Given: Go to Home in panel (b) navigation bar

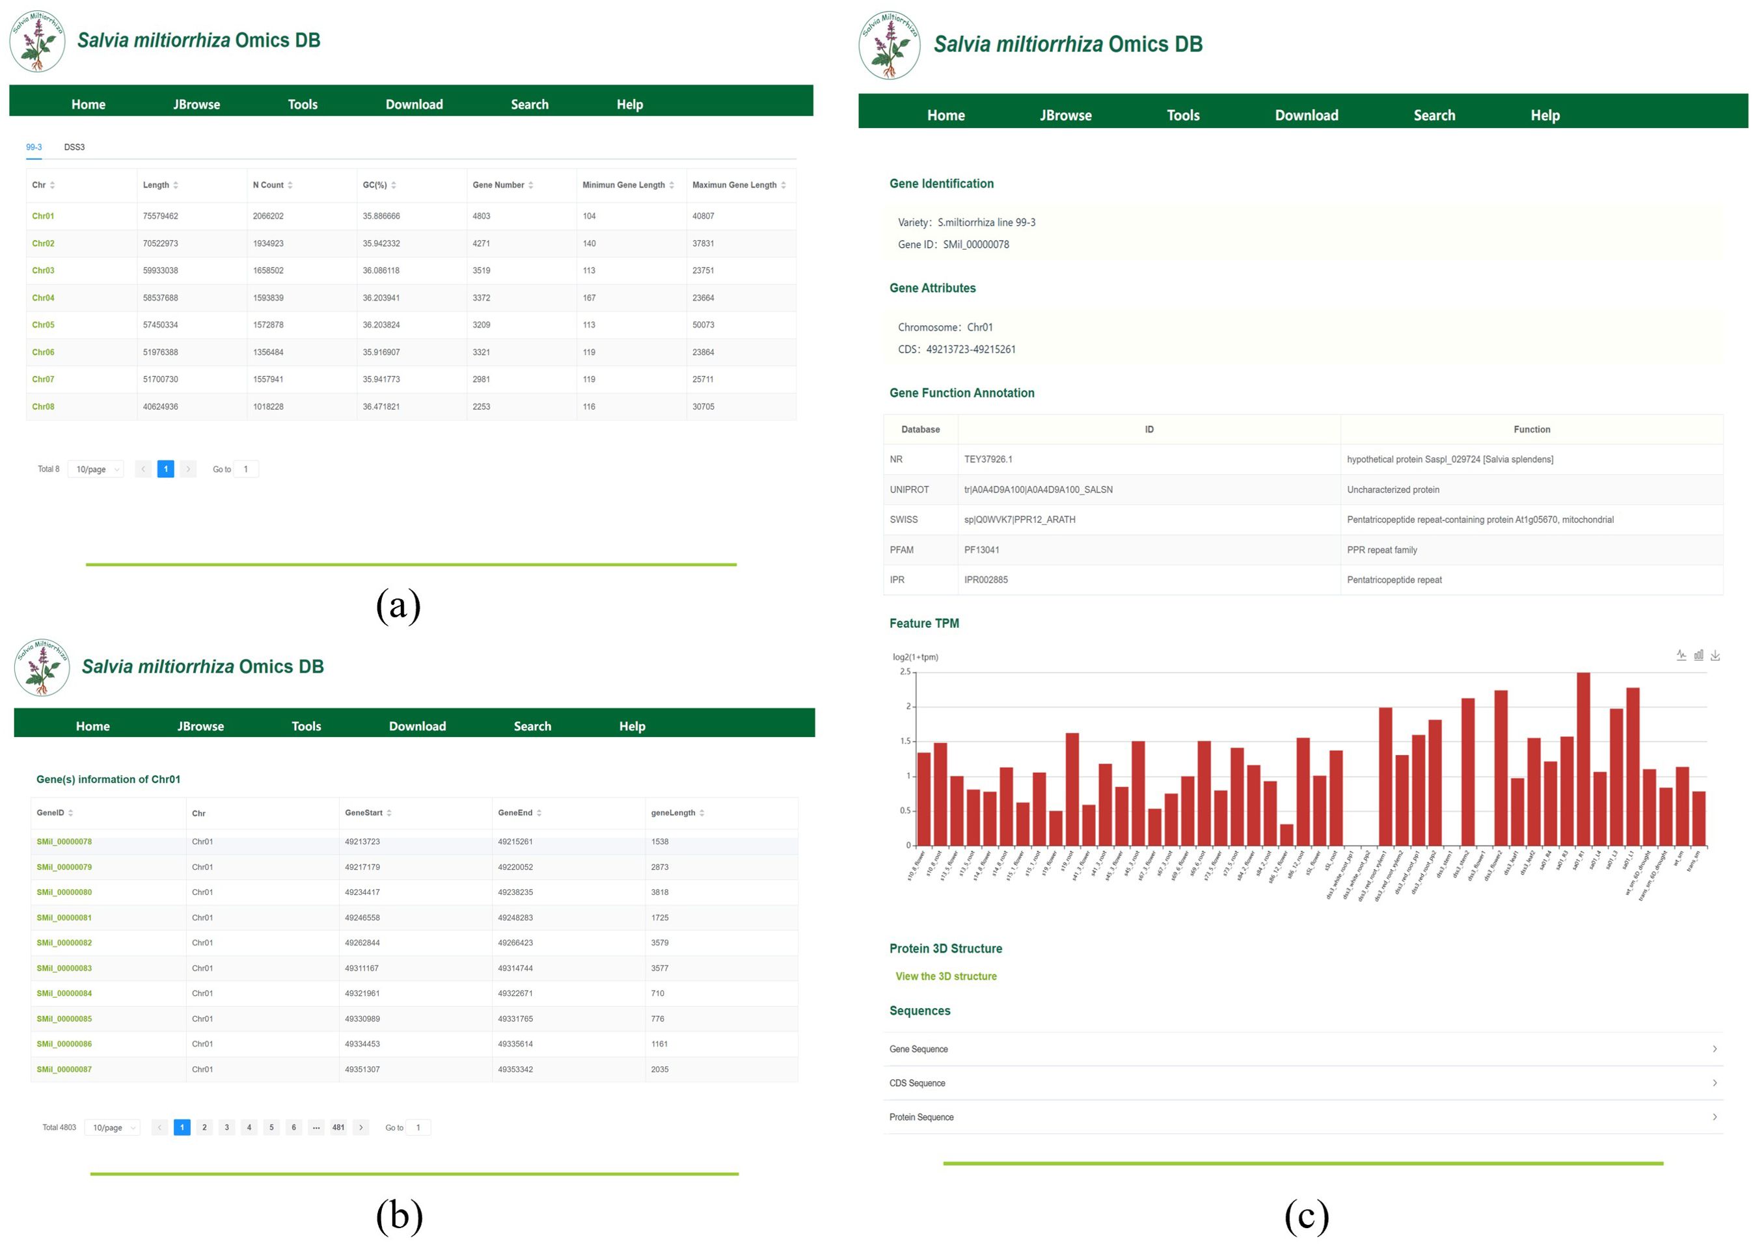Looking at the screenshot, I should tap(93, 726).
